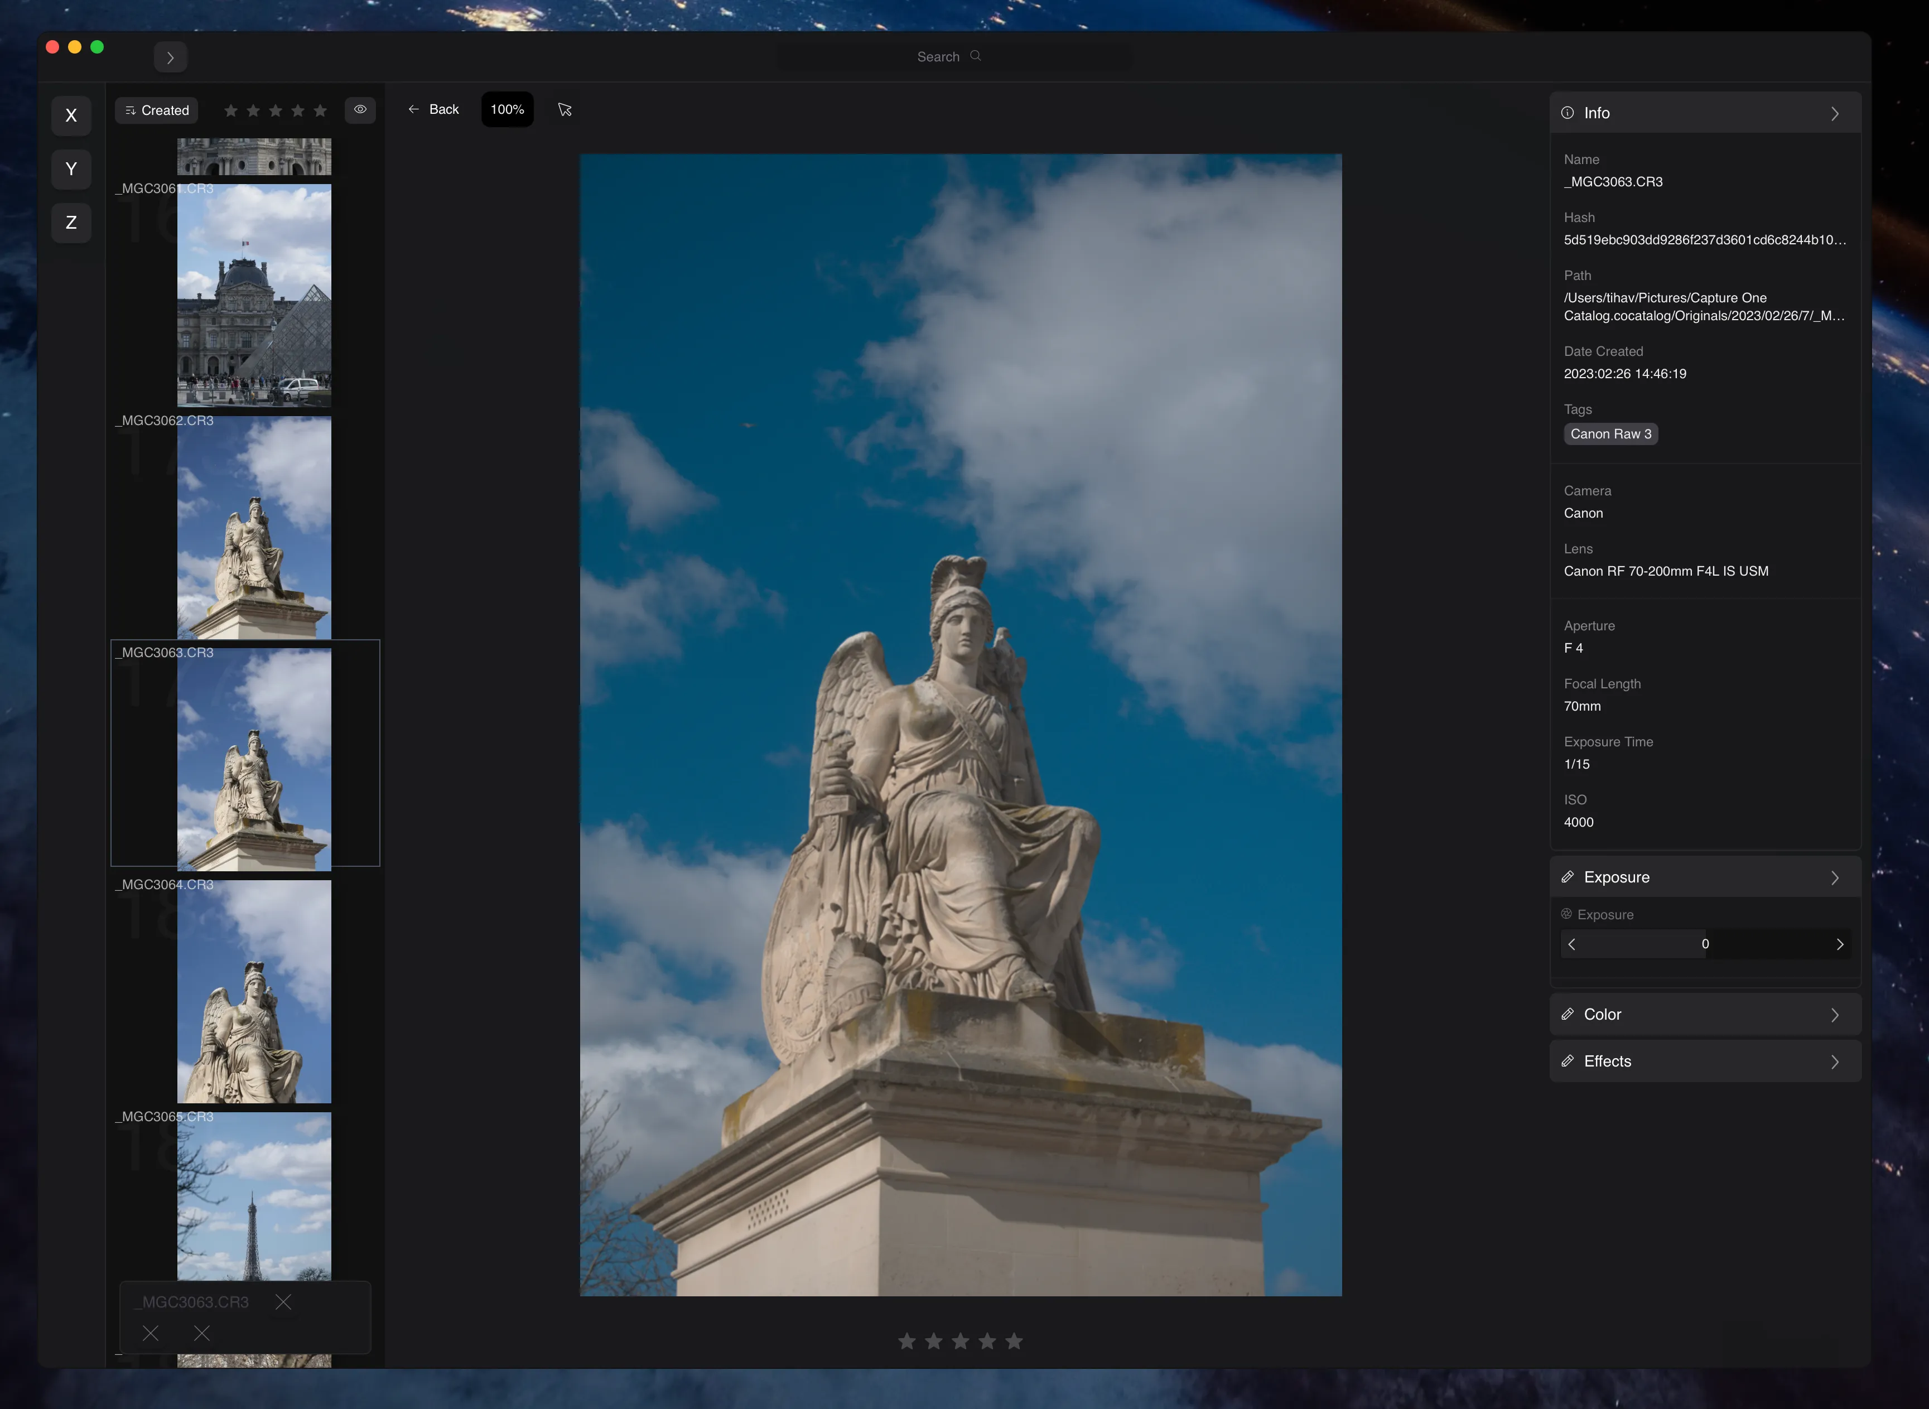The height and width of the screenshot is (1409, 1929).
Task: Click the Exposure Time value 1/15
Action: [1577, 764]
